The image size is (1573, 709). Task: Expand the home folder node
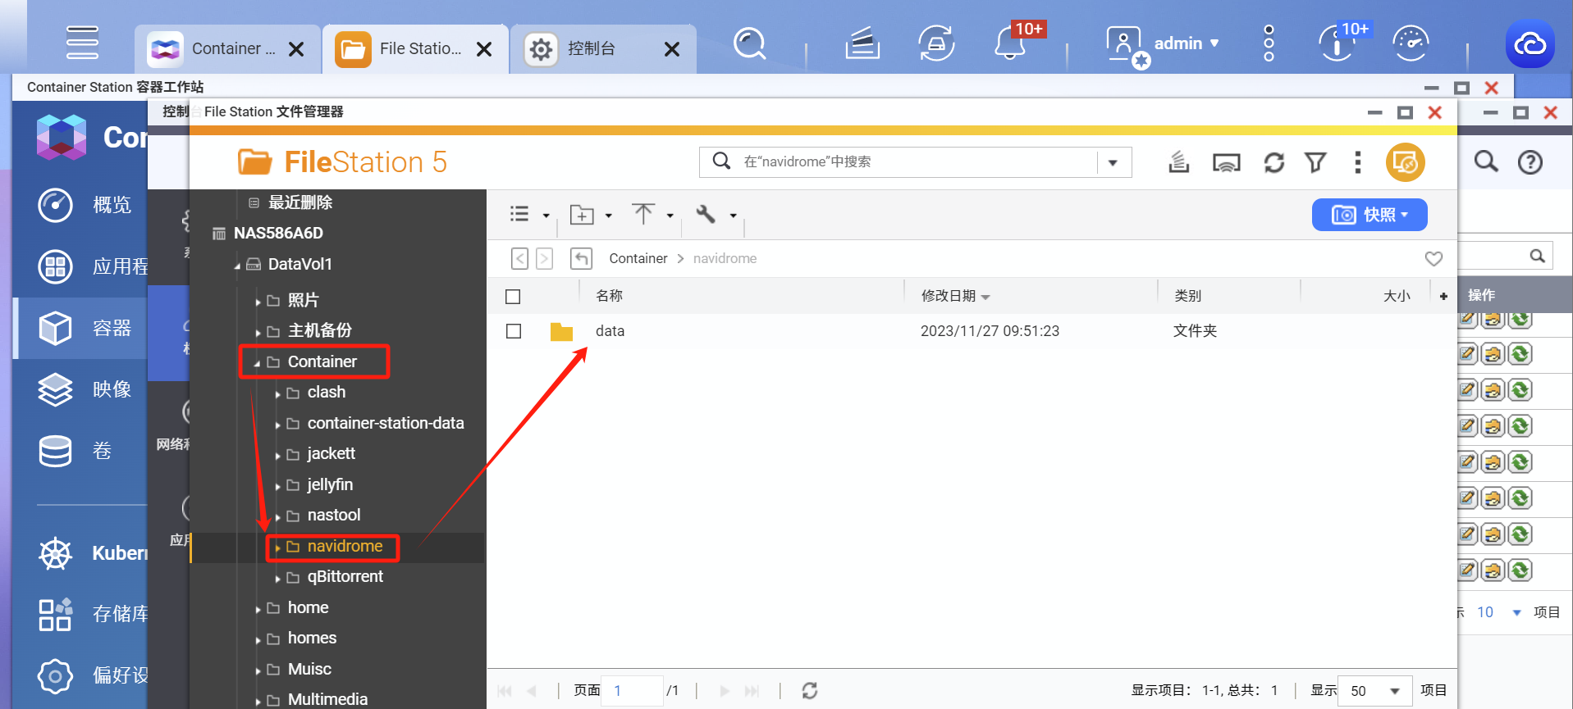(x=258, y=609)
